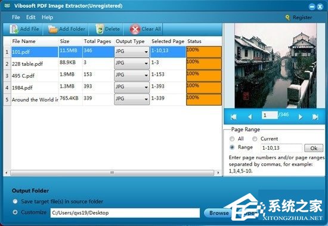This screenshot has width=328, height=226.
Task: Click the Total Pages column header
Action: point(97,41)
